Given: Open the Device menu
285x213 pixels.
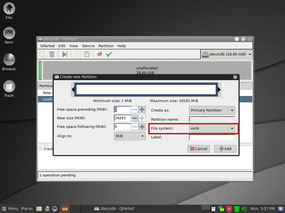Looking at the screenshot, I should (x=88, y=46).
